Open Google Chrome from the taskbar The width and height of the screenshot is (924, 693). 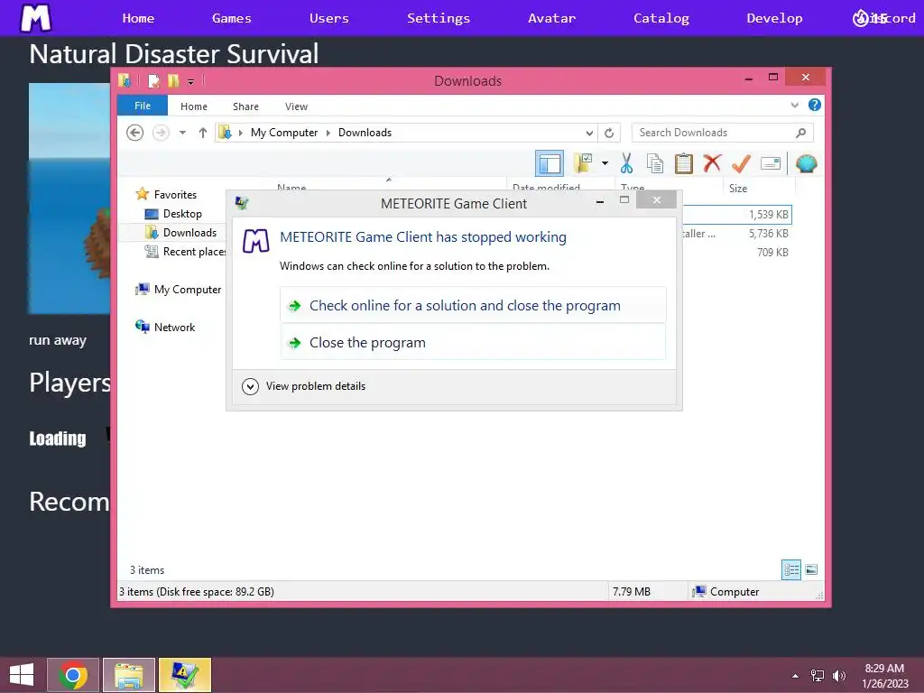73,675
